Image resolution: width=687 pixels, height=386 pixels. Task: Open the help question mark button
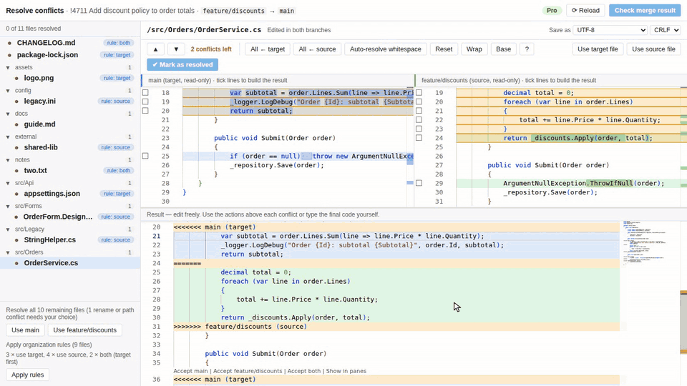(x=527, y=49)
